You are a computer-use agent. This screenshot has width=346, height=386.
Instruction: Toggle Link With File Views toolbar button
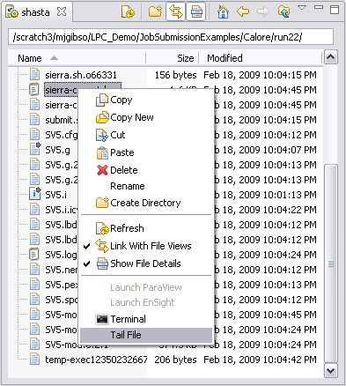(x=176, y=11)
